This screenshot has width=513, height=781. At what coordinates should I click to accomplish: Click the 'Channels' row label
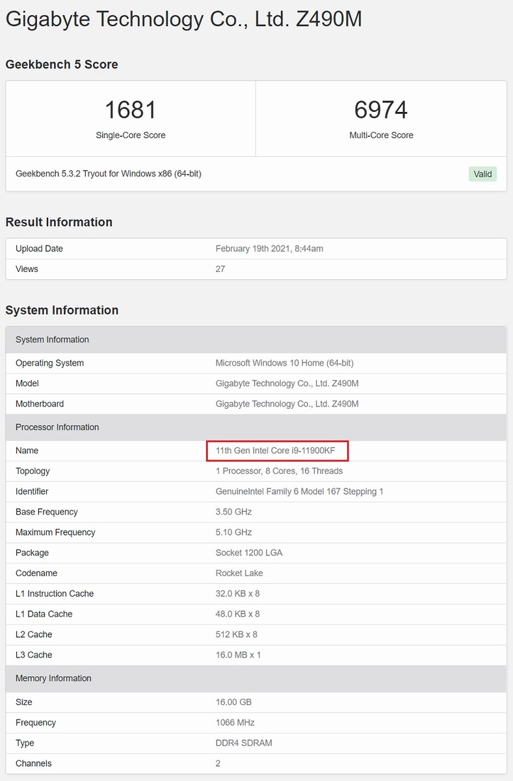[34, 763]
